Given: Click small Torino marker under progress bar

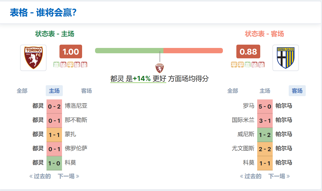Looking at the screenshot, I should [160, 68].
